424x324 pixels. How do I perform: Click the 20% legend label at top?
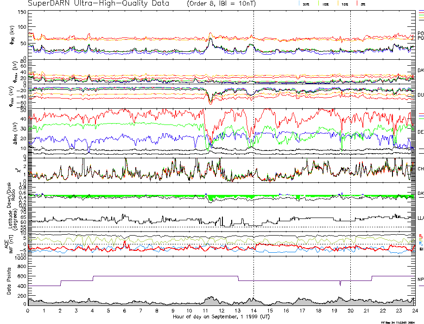[306, 4]
